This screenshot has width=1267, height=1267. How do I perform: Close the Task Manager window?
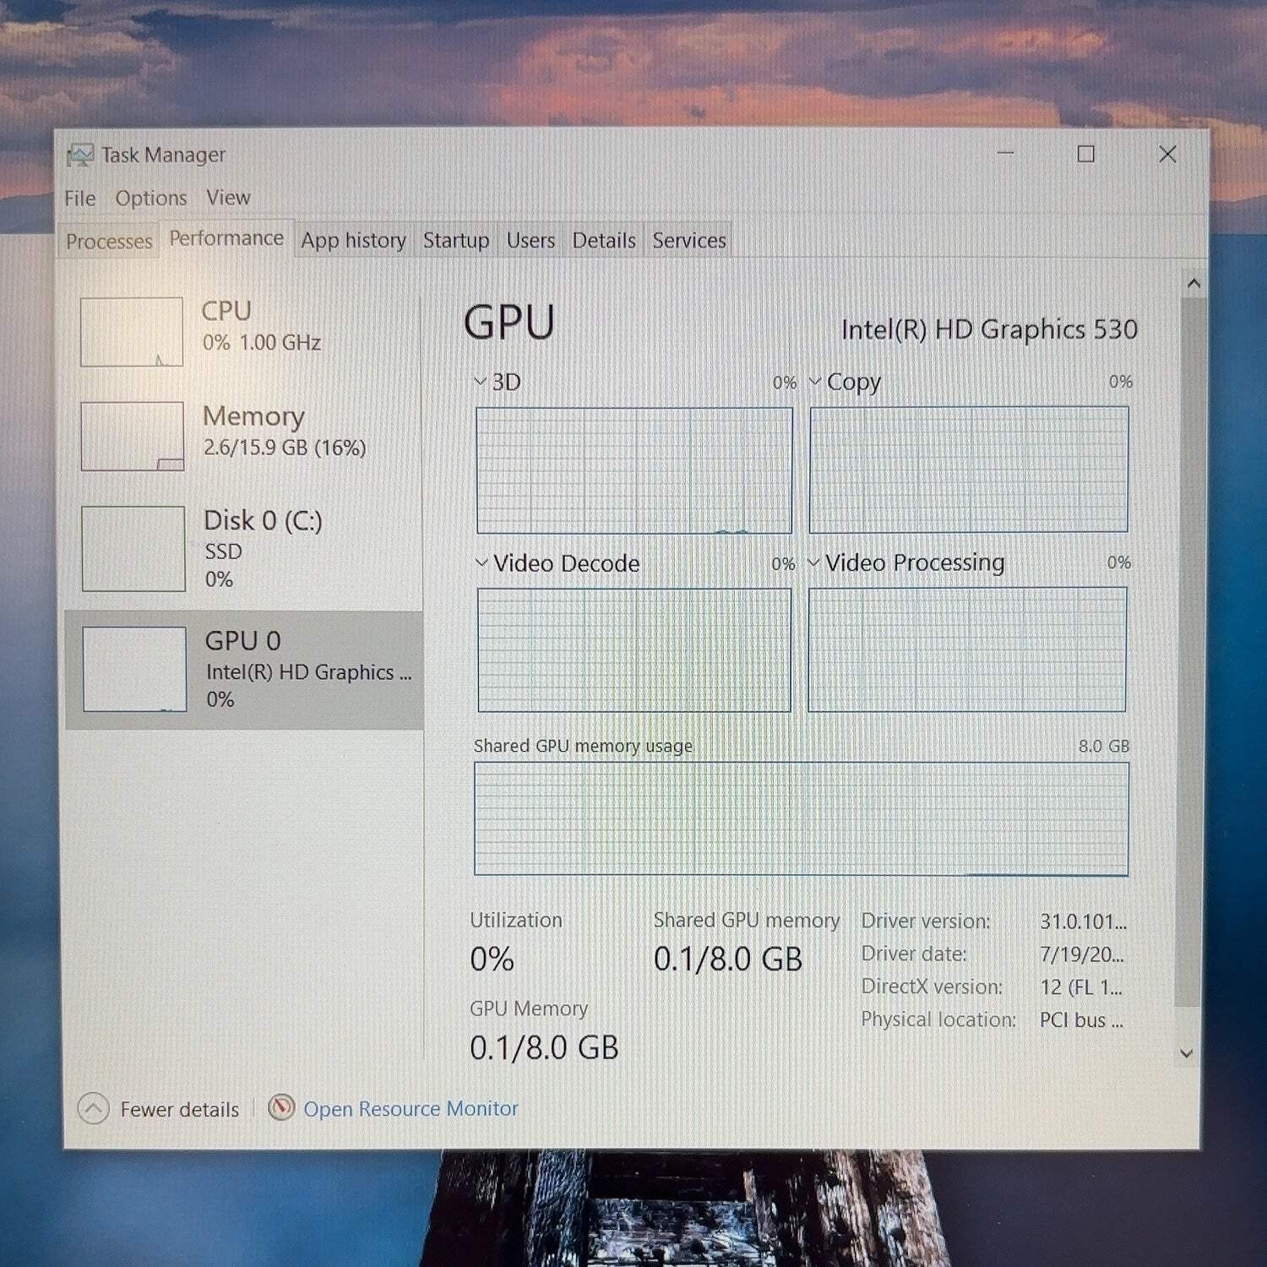[x=1167, y=154]
